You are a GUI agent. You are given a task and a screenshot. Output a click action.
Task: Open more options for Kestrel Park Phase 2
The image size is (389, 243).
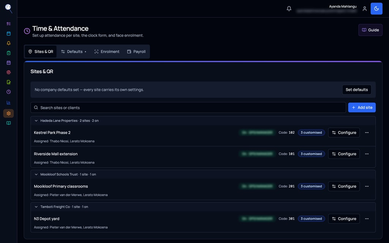click(367, 133)
